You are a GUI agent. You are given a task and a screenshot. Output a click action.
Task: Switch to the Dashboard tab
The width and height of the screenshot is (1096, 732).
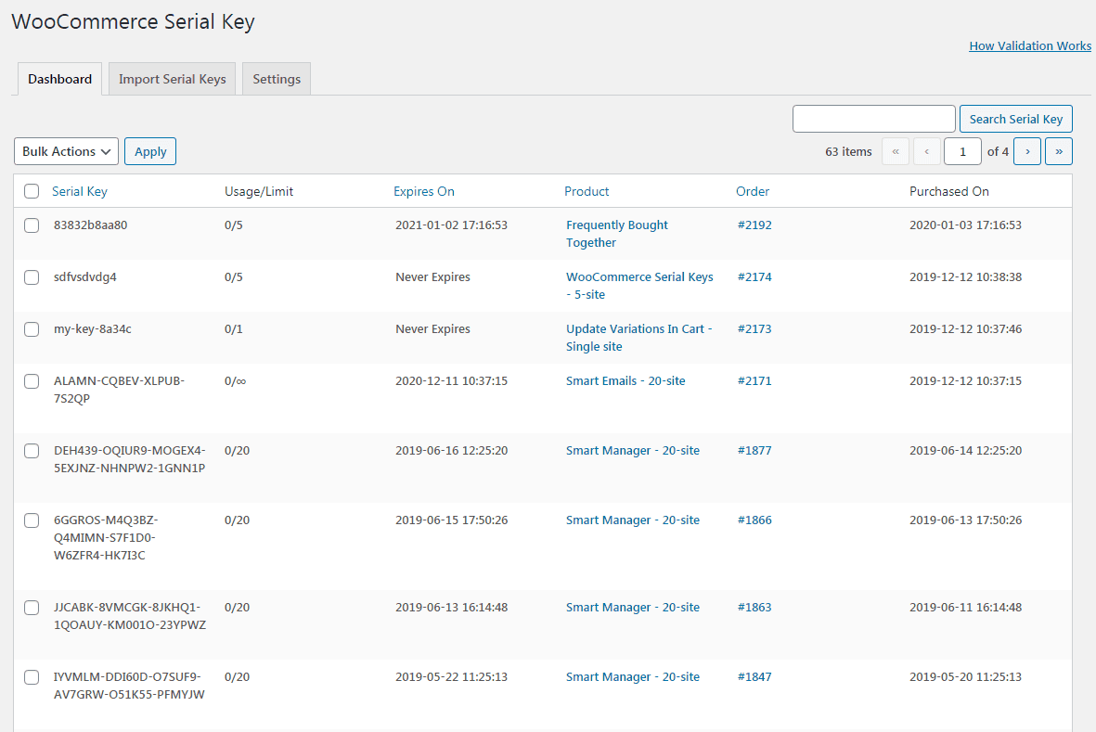[x=59, y=79]
